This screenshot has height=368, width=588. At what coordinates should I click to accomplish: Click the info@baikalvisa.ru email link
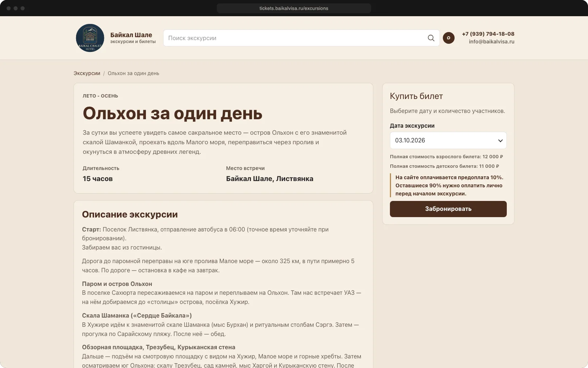(x=492, y=42)
